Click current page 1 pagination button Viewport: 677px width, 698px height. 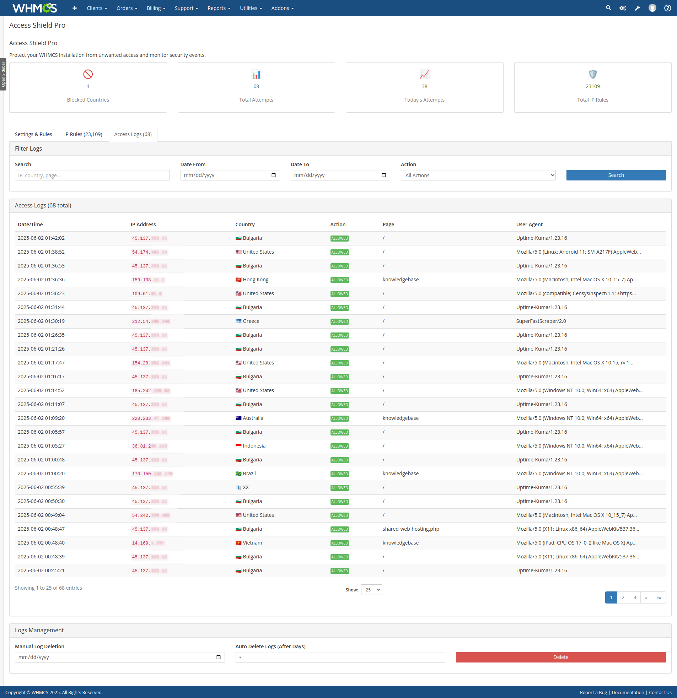(x=611, y=597)
